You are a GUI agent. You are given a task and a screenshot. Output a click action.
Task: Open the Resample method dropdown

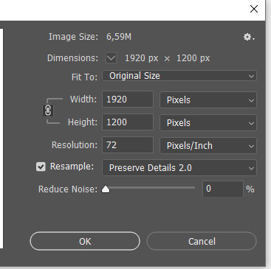[x=179, y=168]
